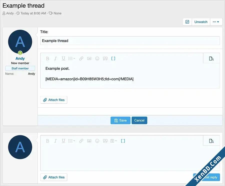This screenshot has height=186, width=225.
Task: Toggle Bold in the edit post toolbar
Action: point(47,58)
